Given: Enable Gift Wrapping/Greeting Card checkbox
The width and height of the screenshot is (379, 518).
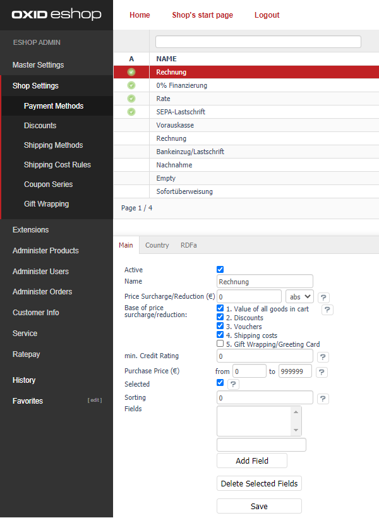Looking at the screenshot, I should pyautogui.click(x=220, y=344).
